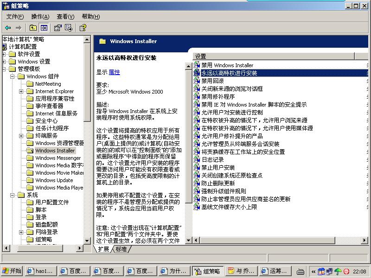The image size is (371, 278).
Task: Select the 计算机配置 tree node
Action: [x=23, y=47]
